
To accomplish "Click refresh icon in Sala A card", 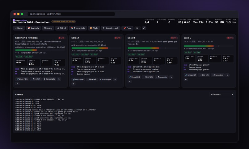I will (x=115, y=79).
